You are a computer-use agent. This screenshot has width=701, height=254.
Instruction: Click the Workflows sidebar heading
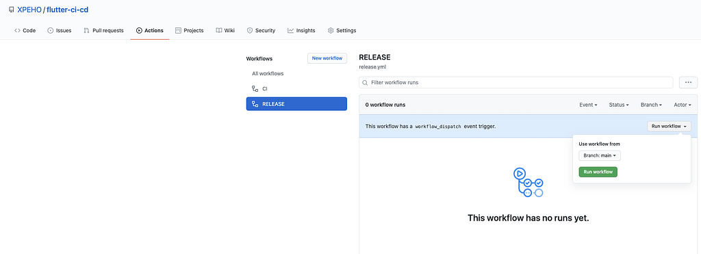259,59
